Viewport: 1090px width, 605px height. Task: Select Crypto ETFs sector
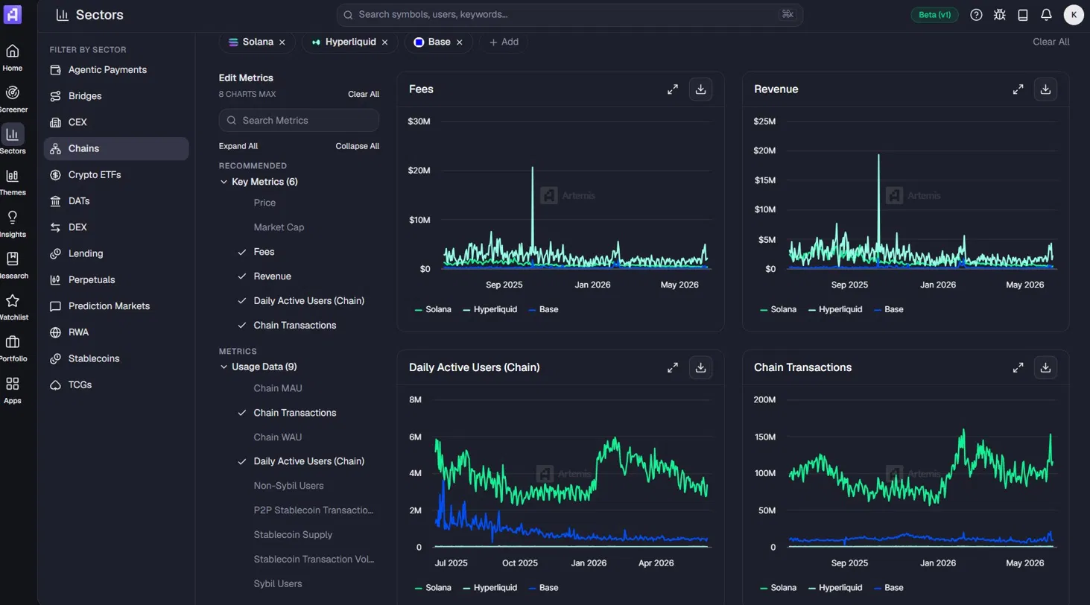pos(116,175)
